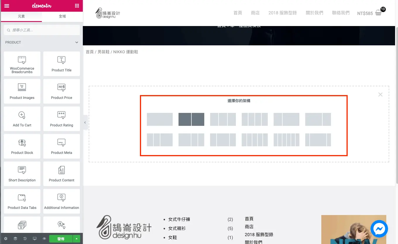The height and width of the screenshot is (244, 398).
Task: Click the 女式襯衫 footer category
Action: pos(177,228)
